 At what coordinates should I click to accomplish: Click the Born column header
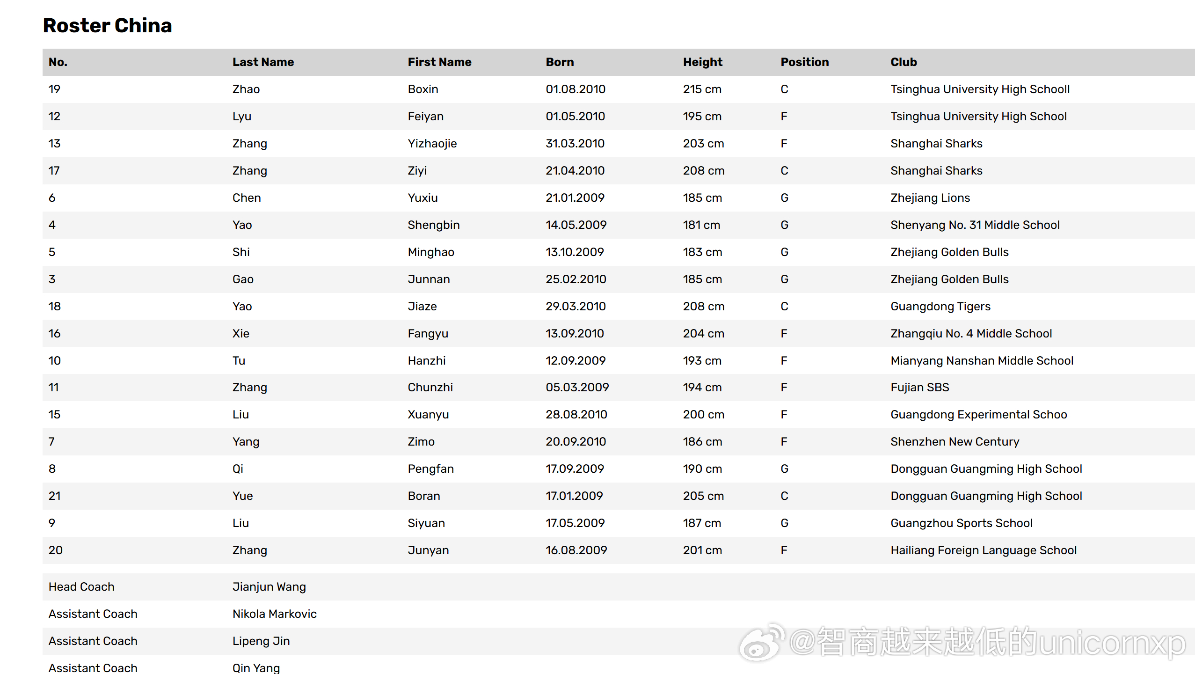tap(560, 62)
